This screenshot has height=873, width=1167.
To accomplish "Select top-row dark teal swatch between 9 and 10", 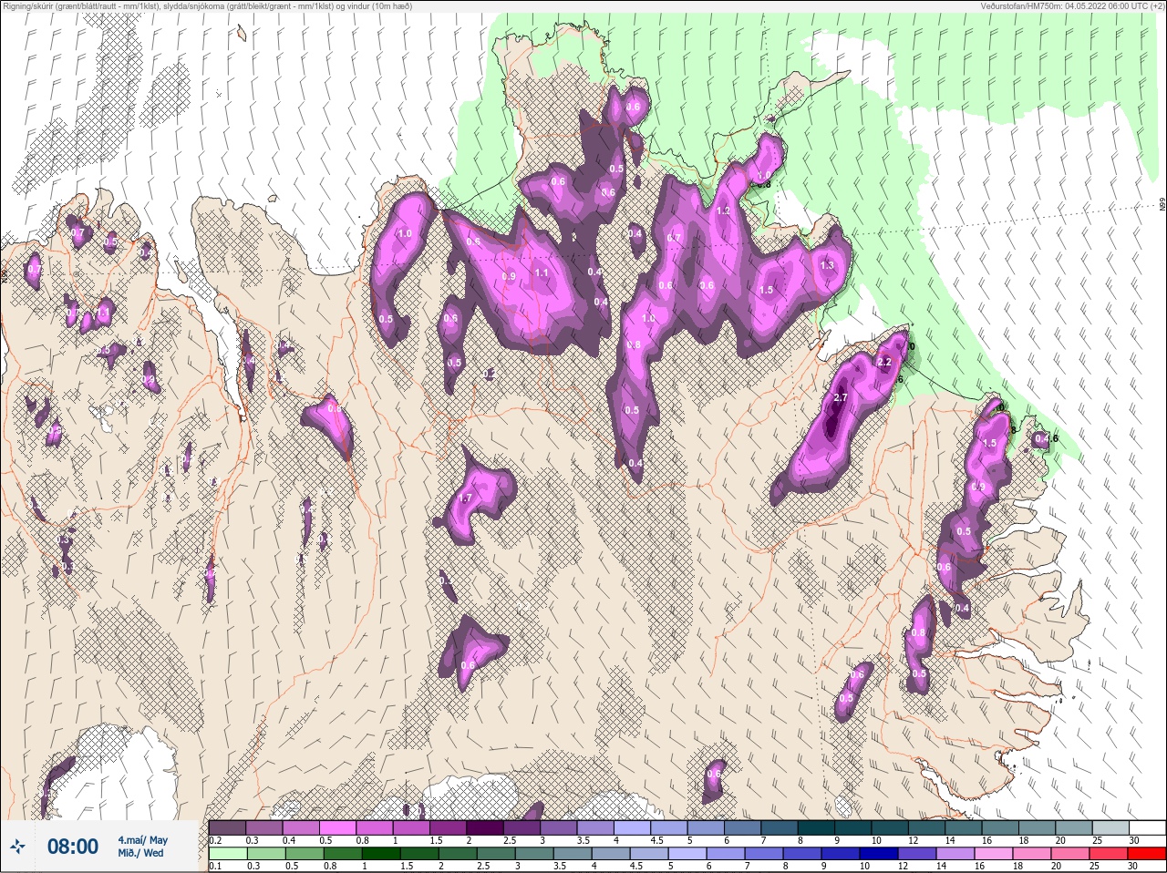I will pos(853,828).
